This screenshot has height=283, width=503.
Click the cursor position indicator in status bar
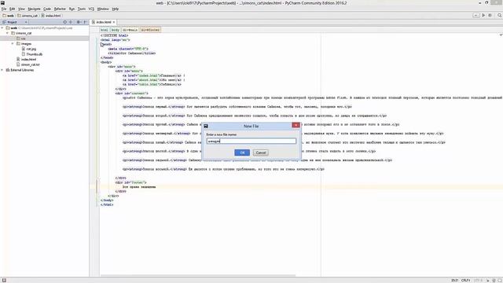pos(455,281)
